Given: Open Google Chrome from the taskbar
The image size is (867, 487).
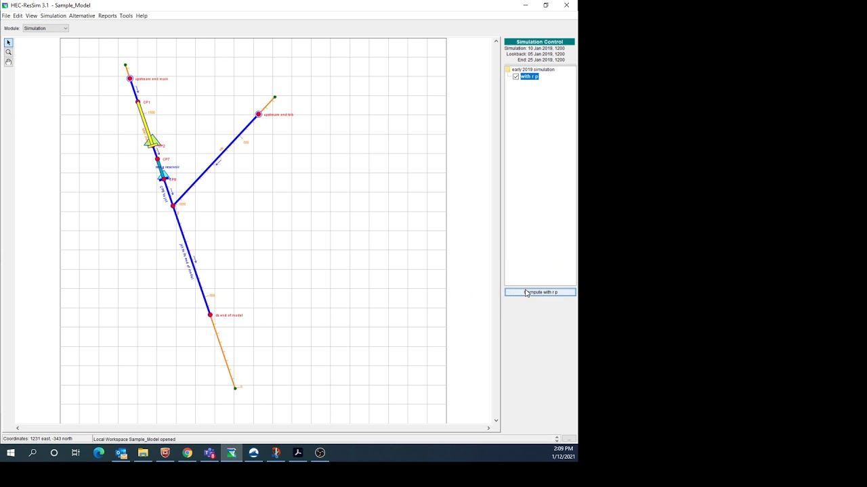Looking at the screenshot, I should click(x=187, y=453).
